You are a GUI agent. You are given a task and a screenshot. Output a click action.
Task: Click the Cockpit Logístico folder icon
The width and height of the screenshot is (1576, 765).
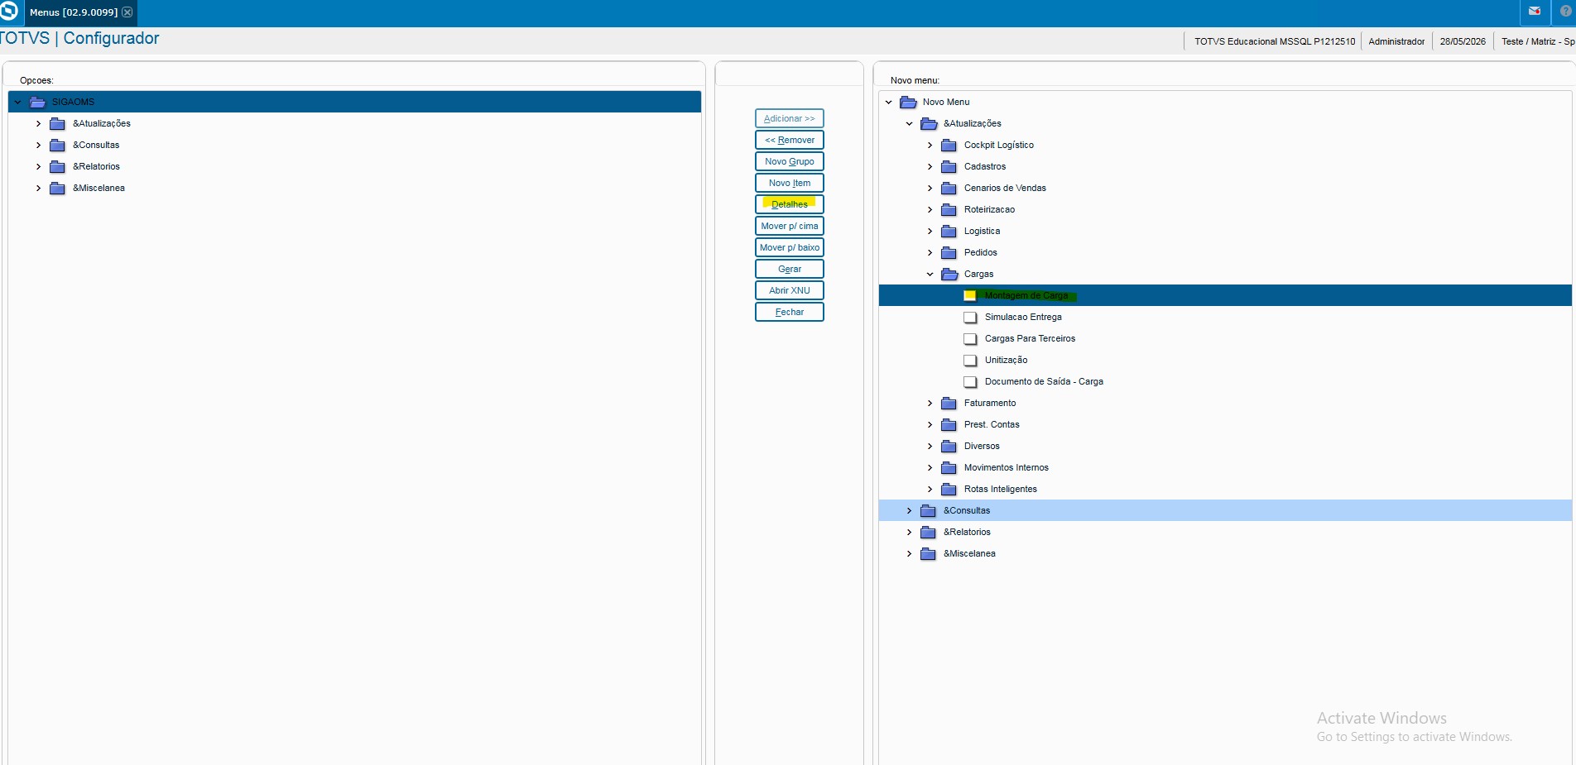coord(949,145)
